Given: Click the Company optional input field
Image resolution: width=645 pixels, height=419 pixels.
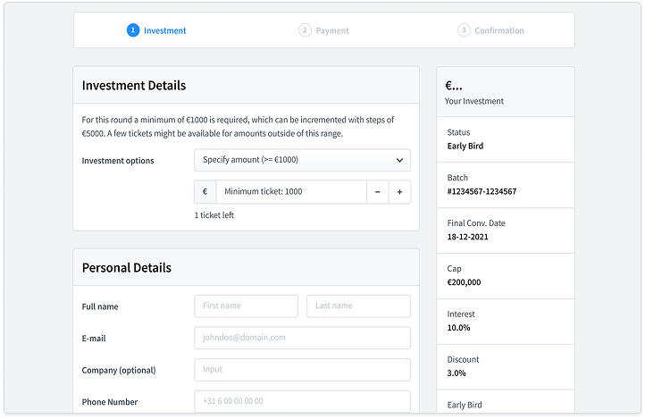Looking at the screenshot, I should pos(302,369).
